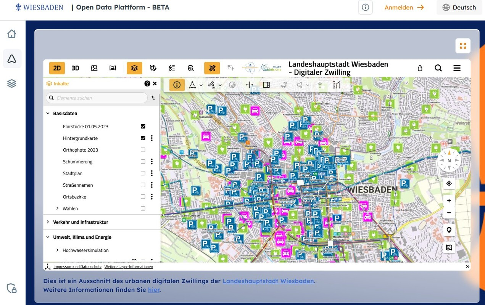Viewport: 485px width, 305px height.
Task: Zoom out with the minus button
Action: click(x=449, y=212)
